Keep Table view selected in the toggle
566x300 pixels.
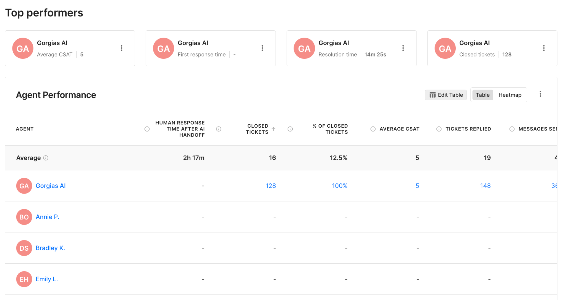point(483,95)
